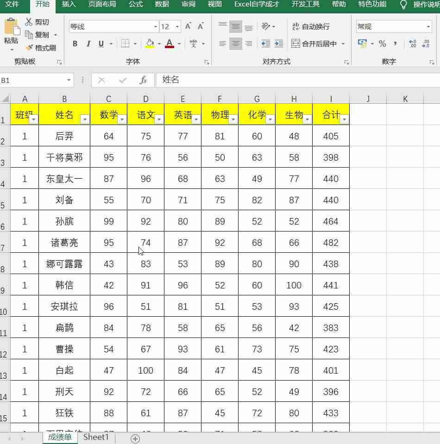
Task: Open Clipboard group dialog launcher
Action: tap(59, 63)
